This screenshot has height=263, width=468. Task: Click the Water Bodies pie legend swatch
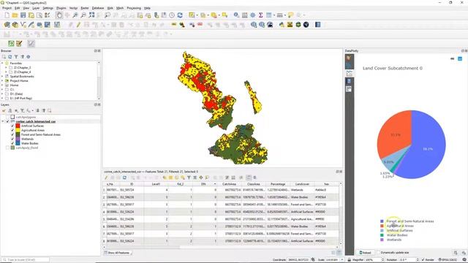coord(382,235)
